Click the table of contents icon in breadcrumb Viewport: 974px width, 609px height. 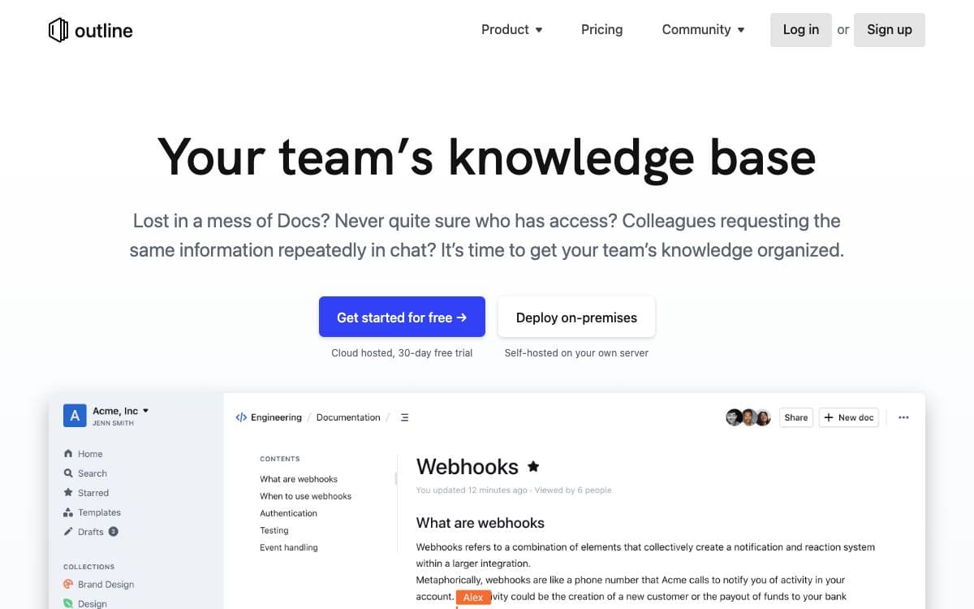(404, 417)
